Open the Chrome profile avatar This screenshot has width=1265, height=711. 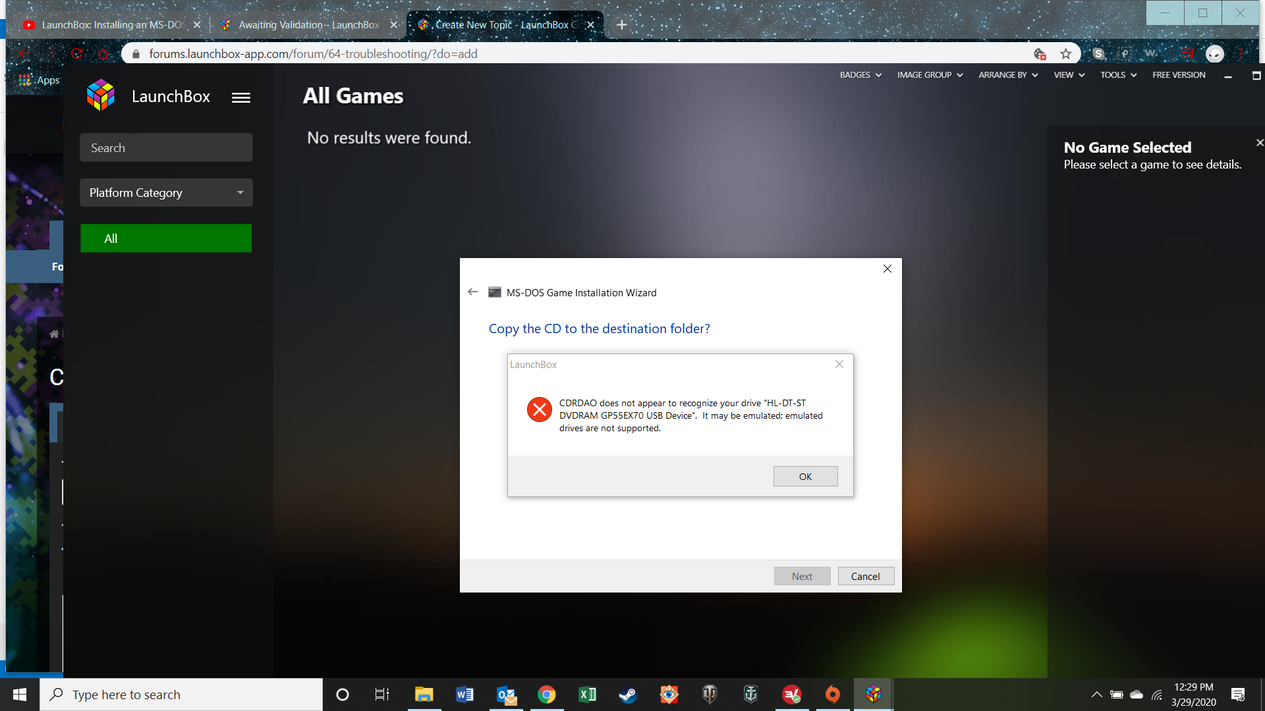tap(1215, 54)
